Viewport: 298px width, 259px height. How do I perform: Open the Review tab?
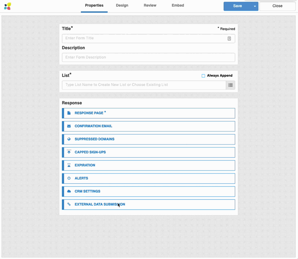(150, 6)
